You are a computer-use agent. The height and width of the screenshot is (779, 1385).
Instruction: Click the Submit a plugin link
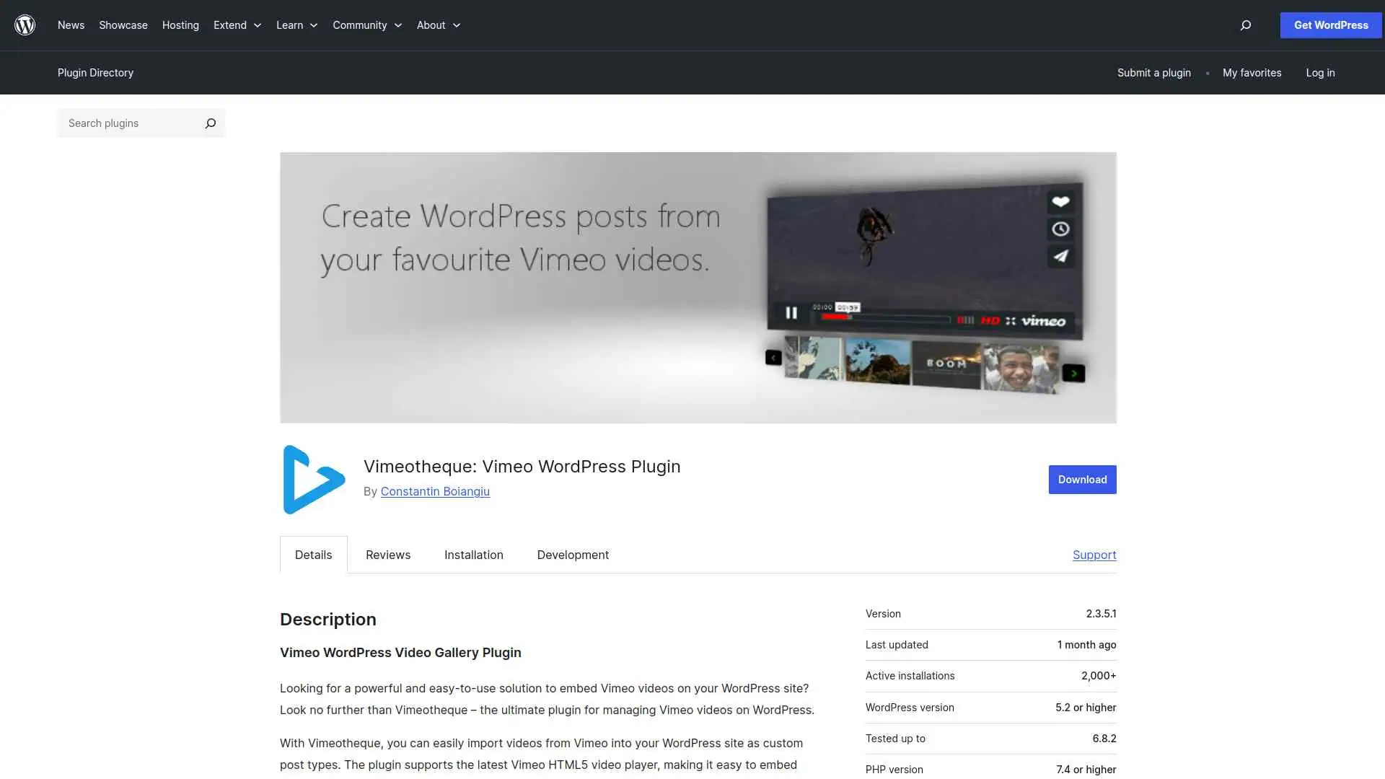click(1153, 72)
